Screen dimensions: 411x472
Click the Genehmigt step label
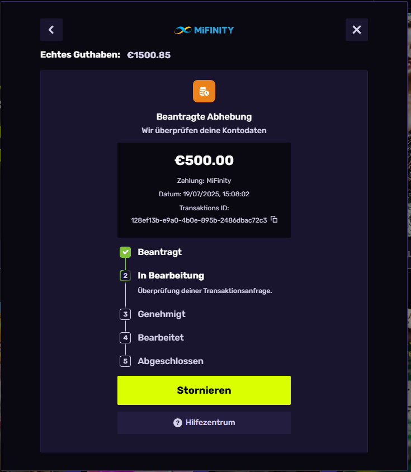(162, 314)
